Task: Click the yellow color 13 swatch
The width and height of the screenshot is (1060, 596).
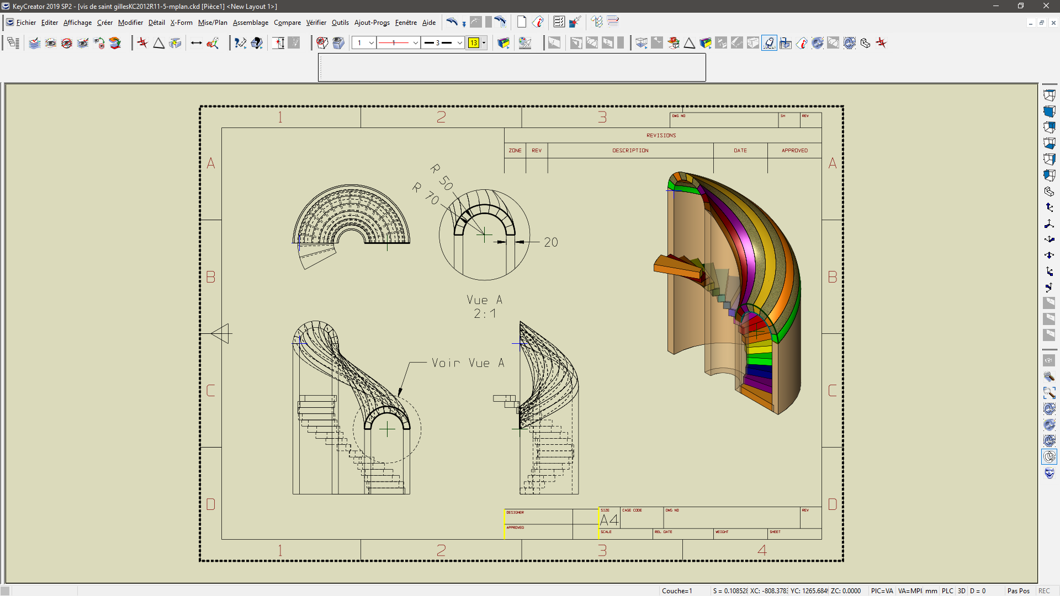Action: 474,43
